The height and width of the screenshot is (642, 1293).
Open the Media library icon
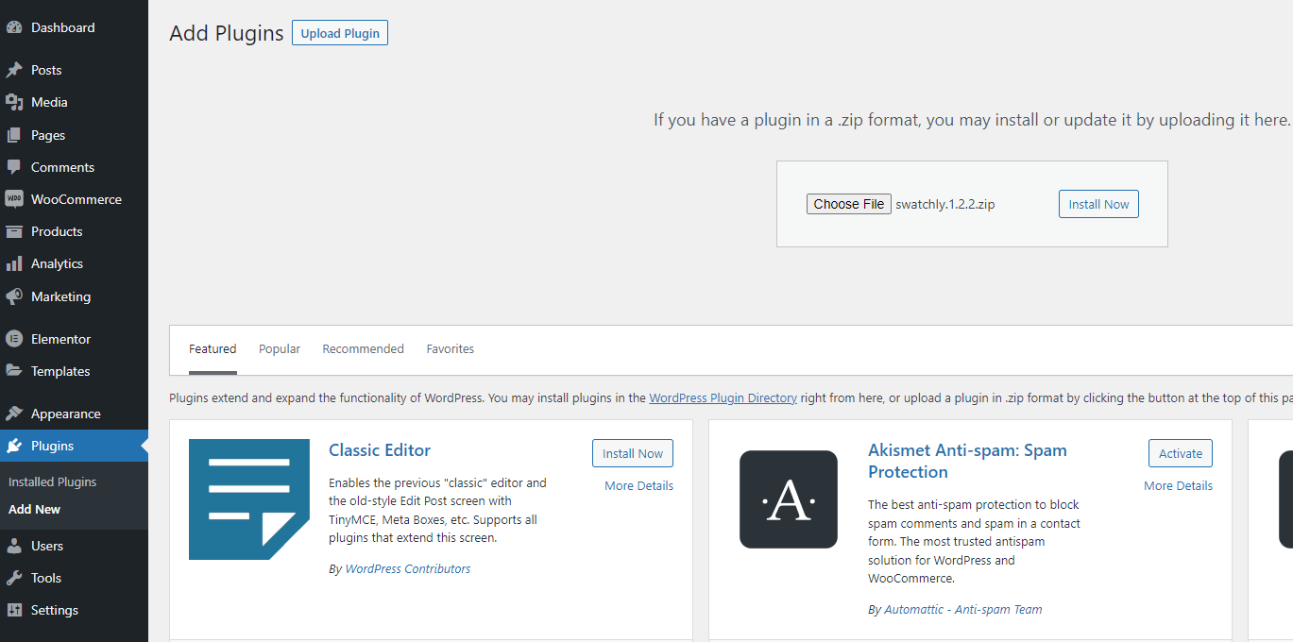point(15,101)
